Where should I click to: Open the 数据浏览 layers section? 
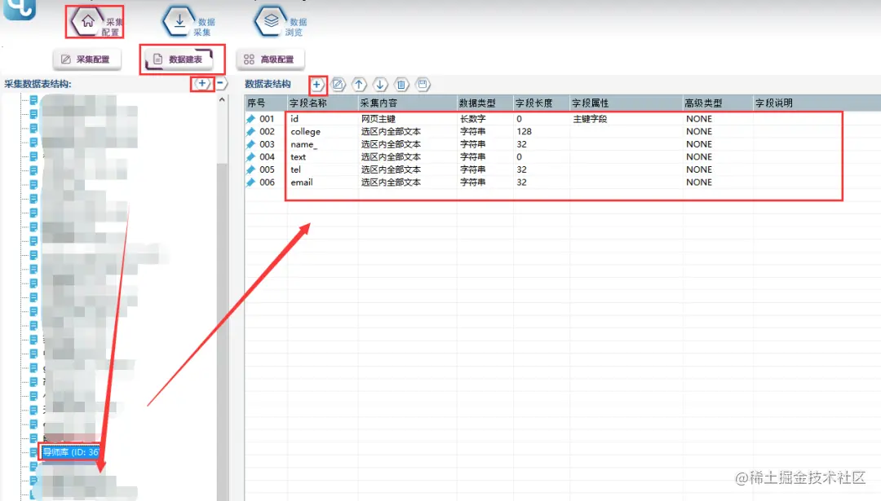(x=281, y=23)
